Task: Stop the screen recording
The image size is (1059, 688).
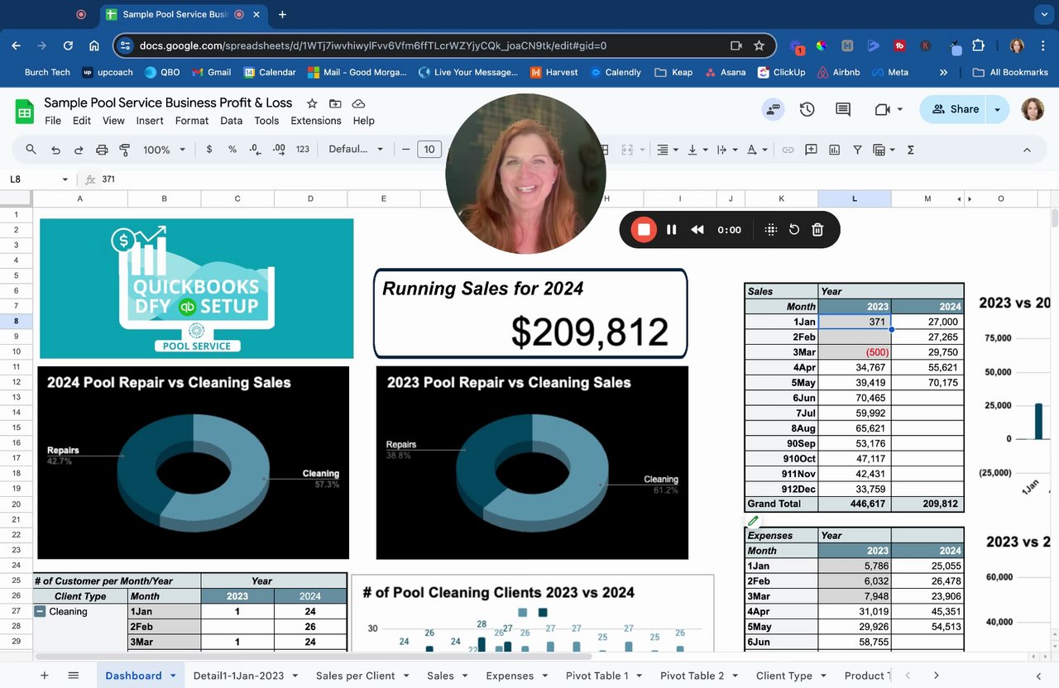Action: 644,230
